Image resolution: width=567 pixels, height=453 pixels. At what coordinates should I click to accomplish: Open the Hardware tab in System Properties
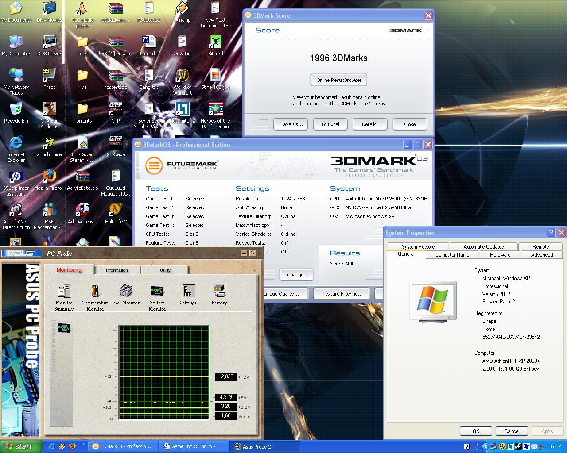point(500,255)
